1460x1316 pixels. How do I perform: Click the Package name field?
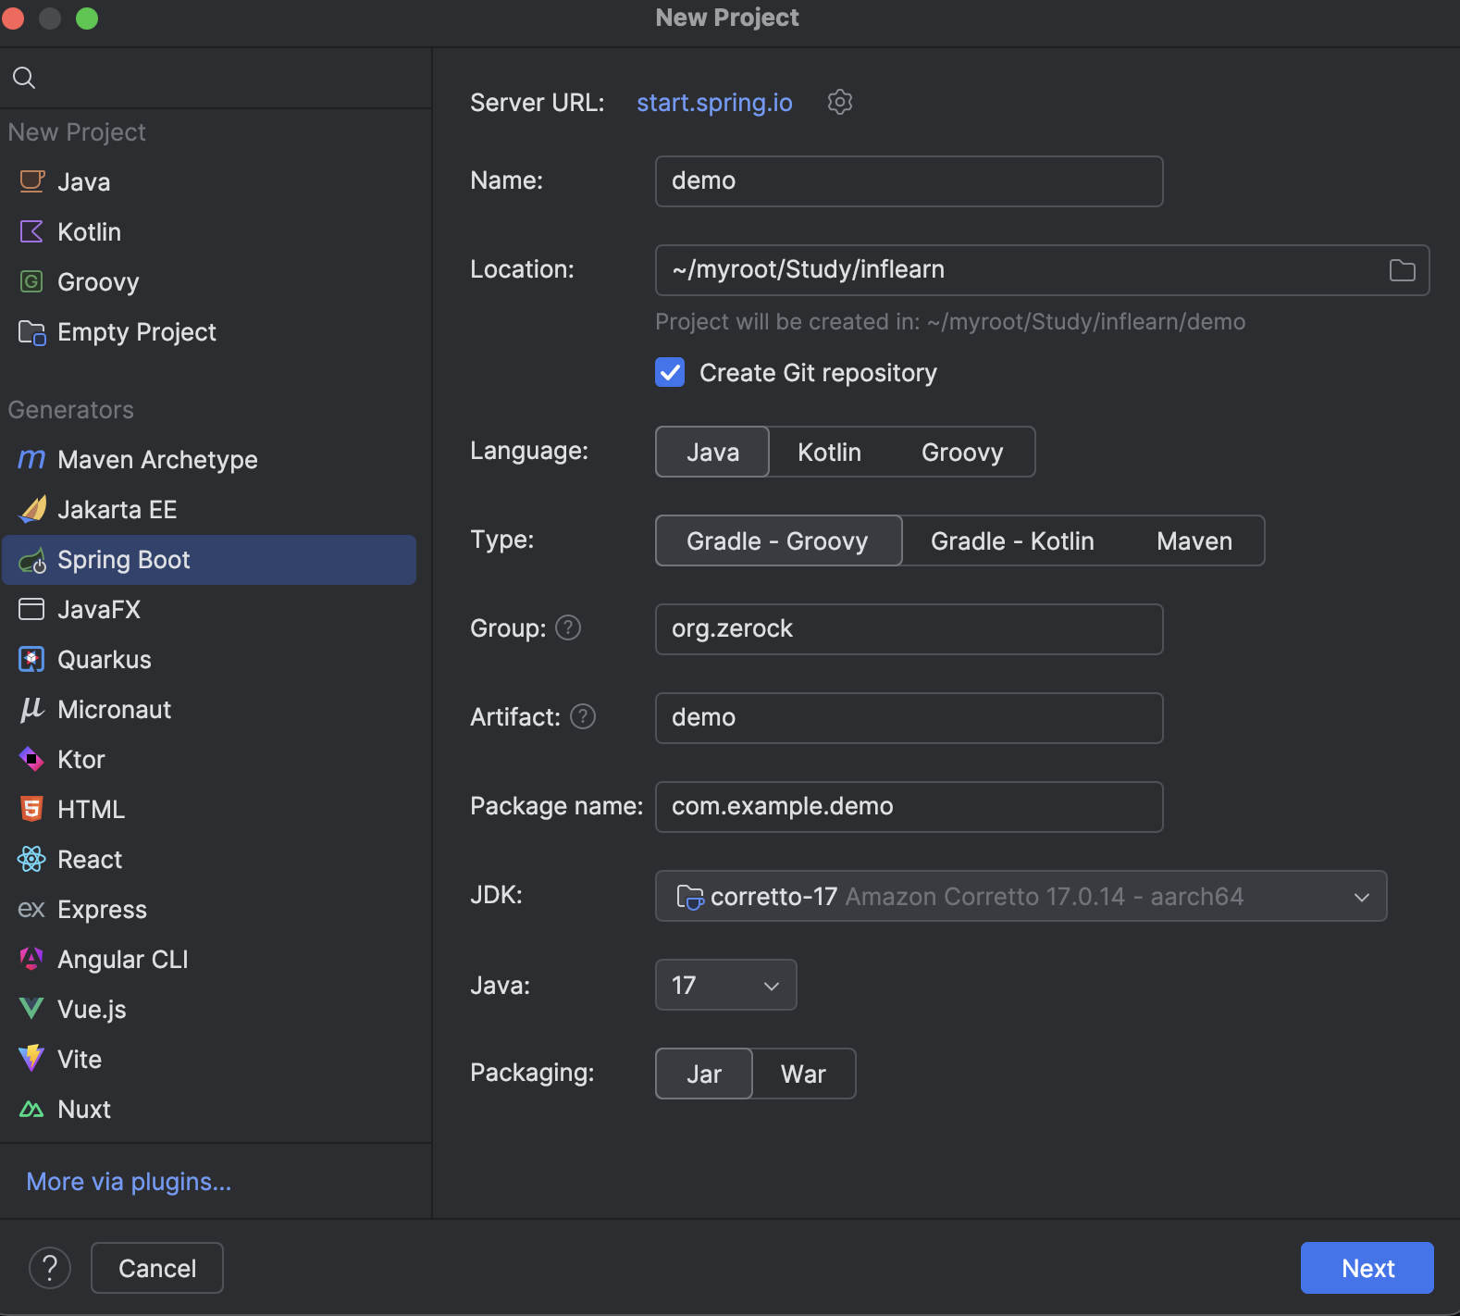click(x=909, y=807)
